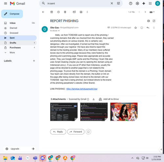Image resolution: width=164 pixels, height=162 pixels.
Task: Open the Settings gear
Action: 137,4
